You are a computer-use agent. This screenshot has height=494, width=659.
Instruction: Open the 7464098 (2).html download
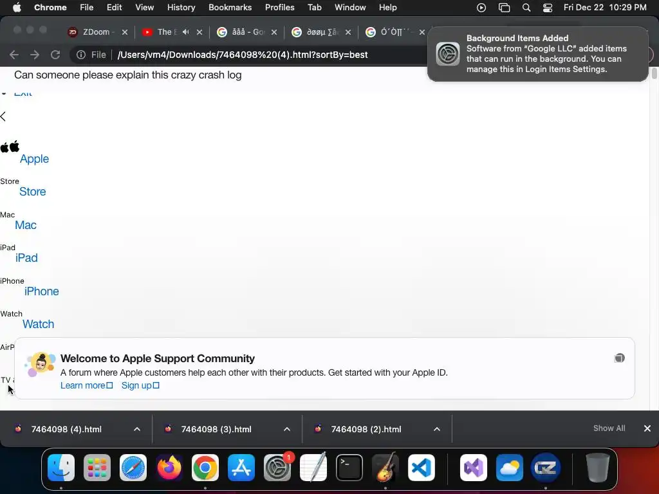pyautogui.click(x=366, y=429)
